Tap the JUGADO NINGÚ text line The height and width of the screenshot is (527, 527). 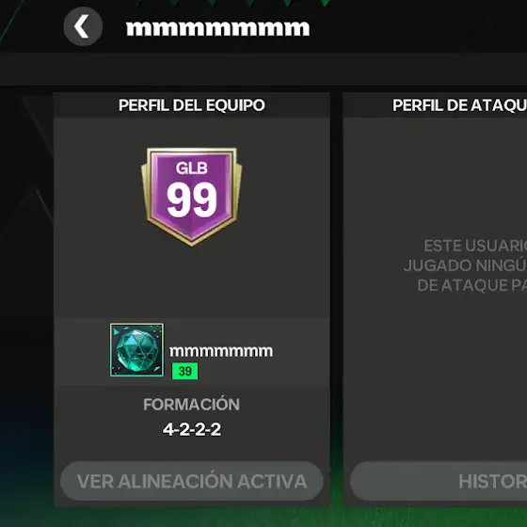click(x=465, y=265)
